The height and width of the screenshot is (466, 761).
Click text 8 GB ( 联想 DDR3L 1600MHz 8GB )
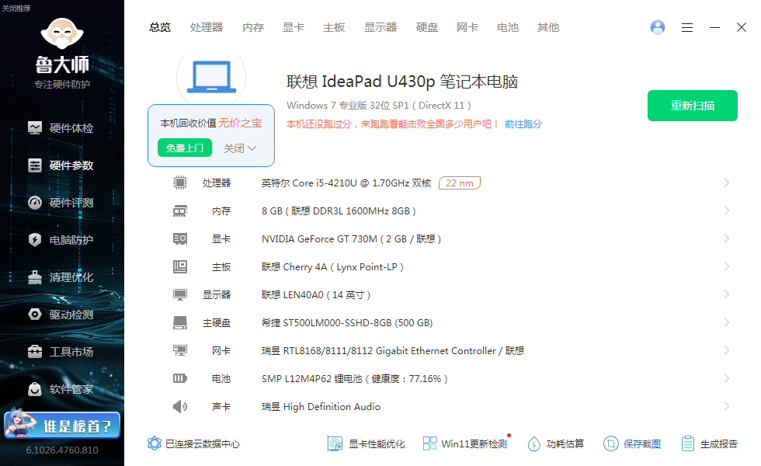(339, 211)
